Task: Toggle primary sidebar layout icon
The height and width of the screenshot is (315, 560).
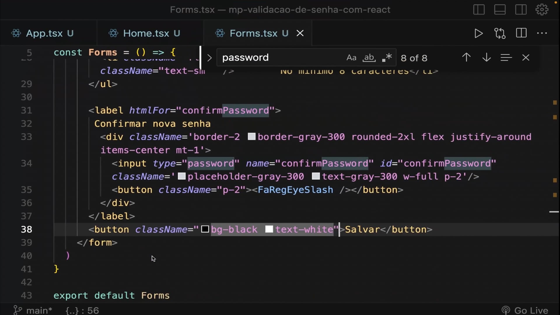Action: 479,10
